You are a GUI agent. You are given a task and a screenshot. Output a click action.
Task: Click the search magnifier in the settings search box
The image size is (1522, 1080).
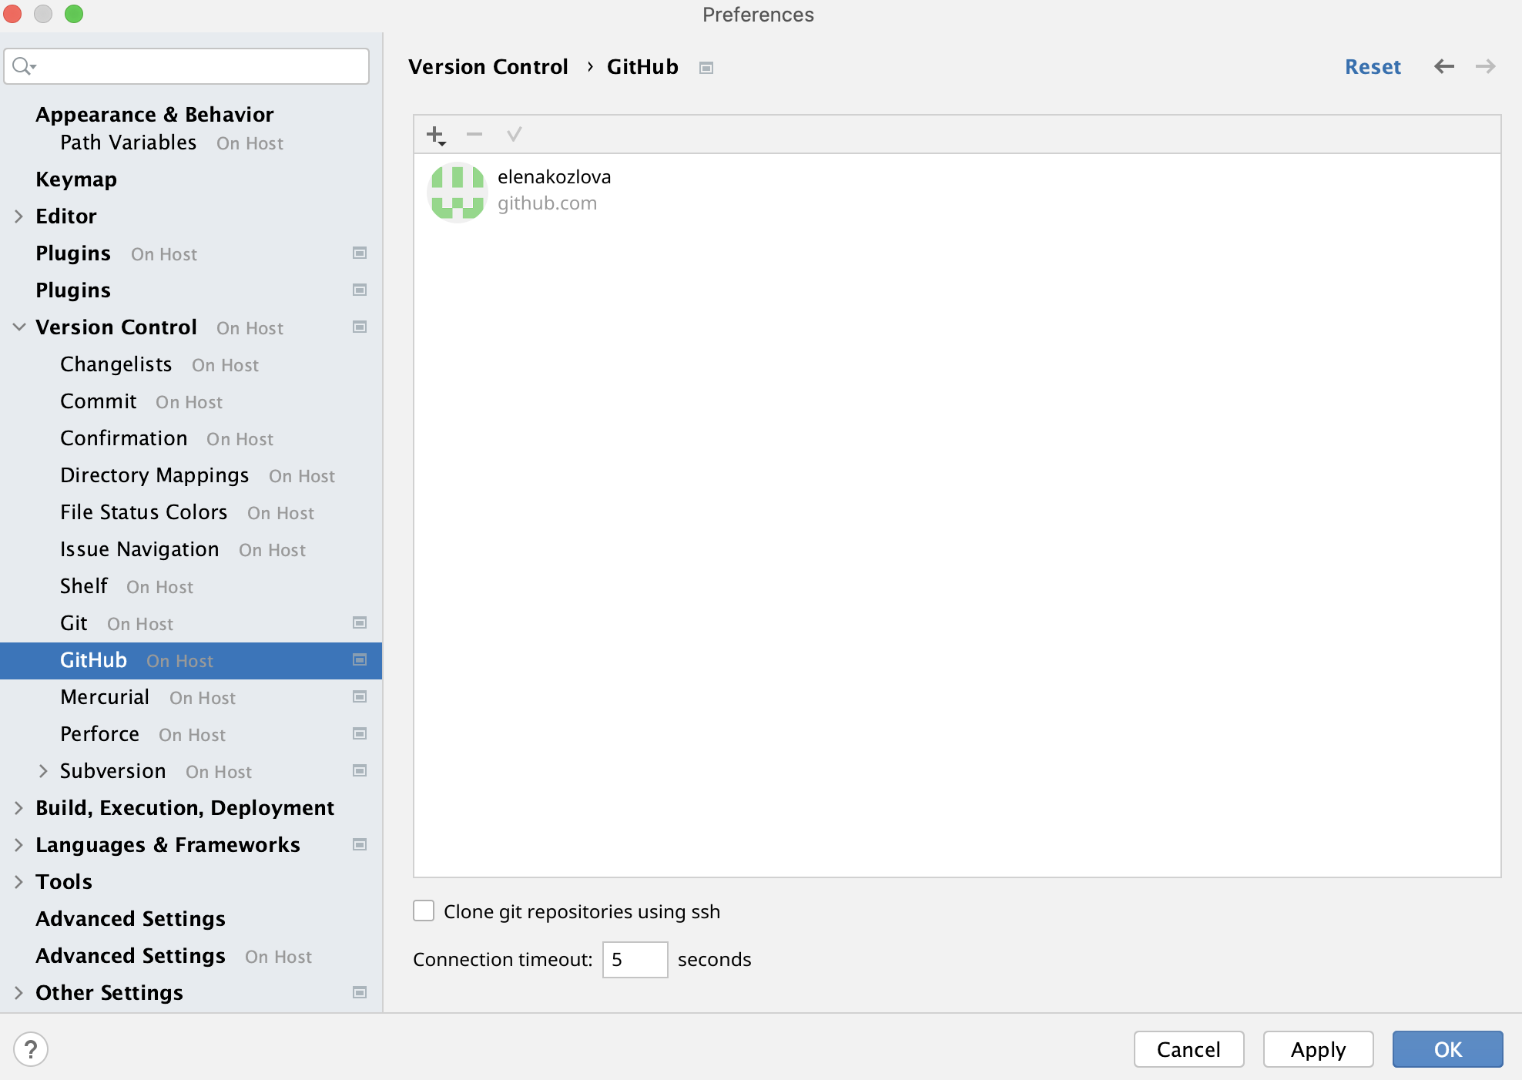click(x=23, y=65)
